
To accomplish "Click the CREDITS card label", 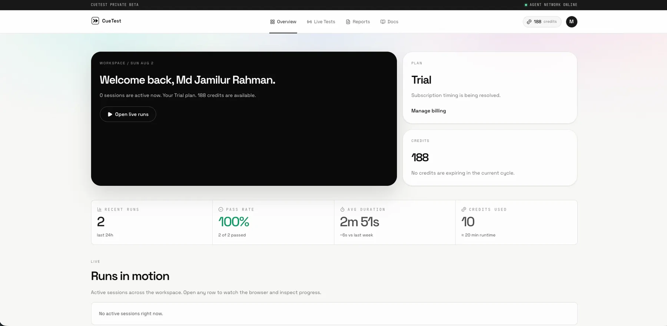I will tap(420, 141).
